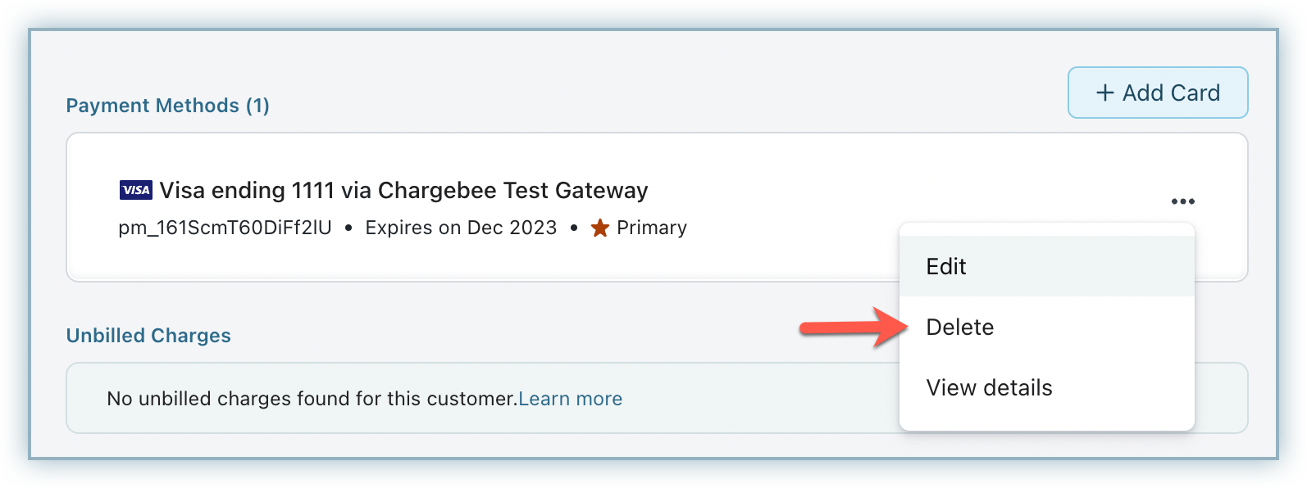Screen dimensions: 1307x488
Task: Click the bullet separator before Expires on
Action: [348, 228]
